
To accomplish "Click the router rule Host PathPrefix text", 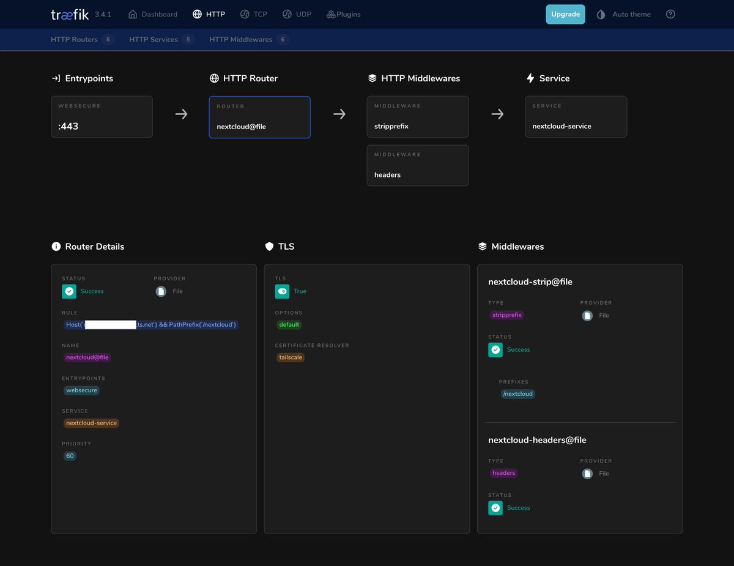I will pos(150,324).
